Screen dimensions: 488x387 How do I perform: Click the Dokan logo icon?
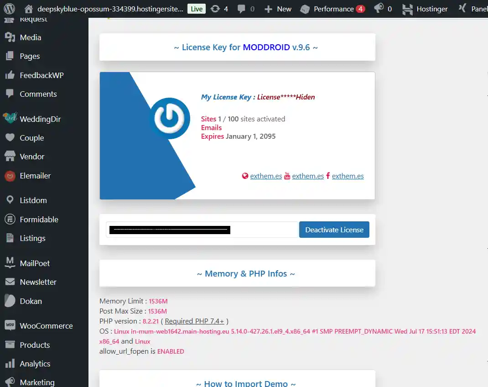[10, 301]
